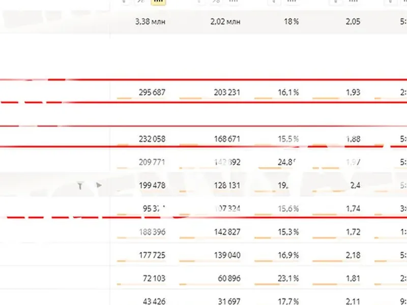The width and height of the screenshot is (407, 305).
Task: Select the cell showing 188 396
Action: pyautogui.click(x=152, y=232)
